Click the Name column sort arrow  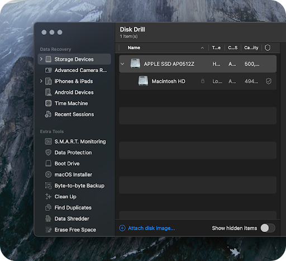pos(202,48)
